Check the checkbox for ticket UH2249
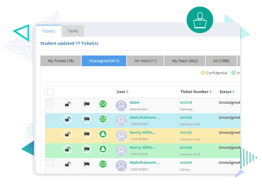Image resolution: width=262 pixels, height=184 pixels. (x=50, y=163)
